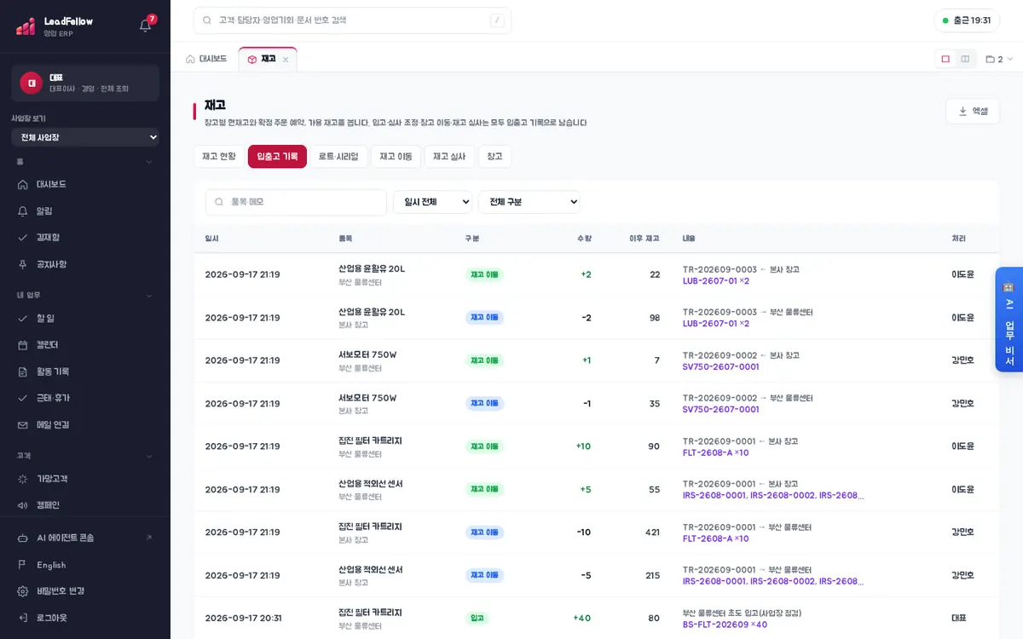Click the 출근 19:31 status button
The height and width of the screenshot is (639, 1023).
click(x=967, y=20)
